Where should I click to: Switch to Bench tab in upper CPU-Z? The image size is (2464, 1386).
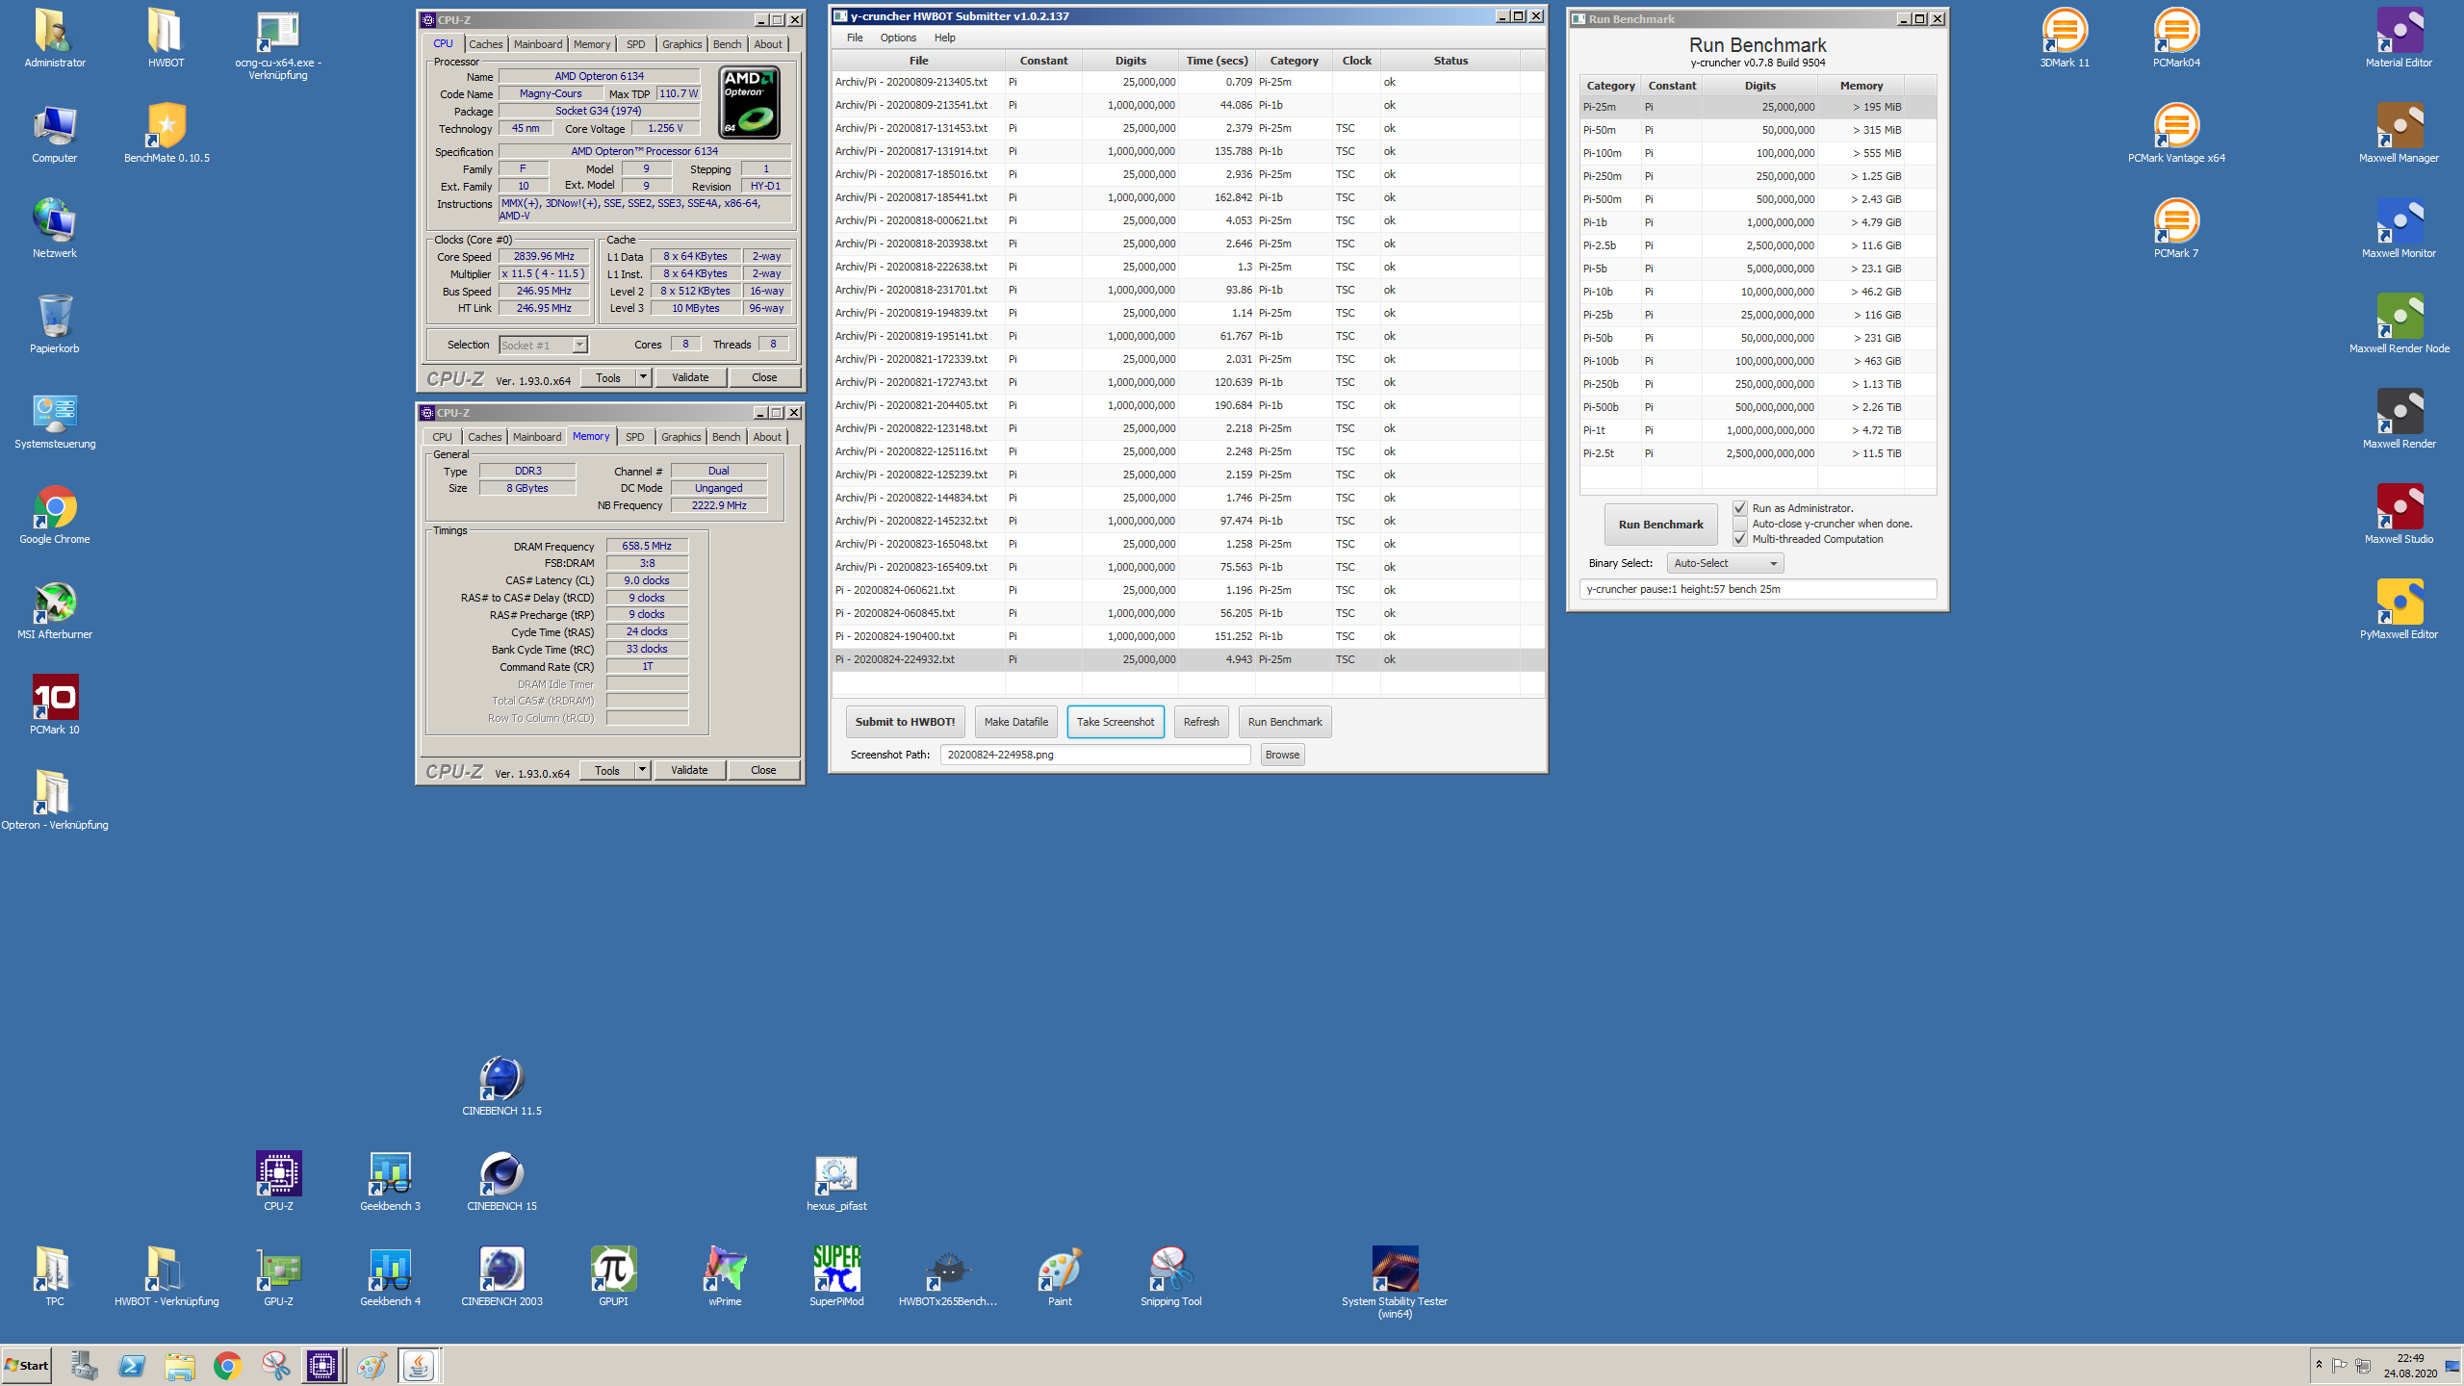[x=728, y=44]
